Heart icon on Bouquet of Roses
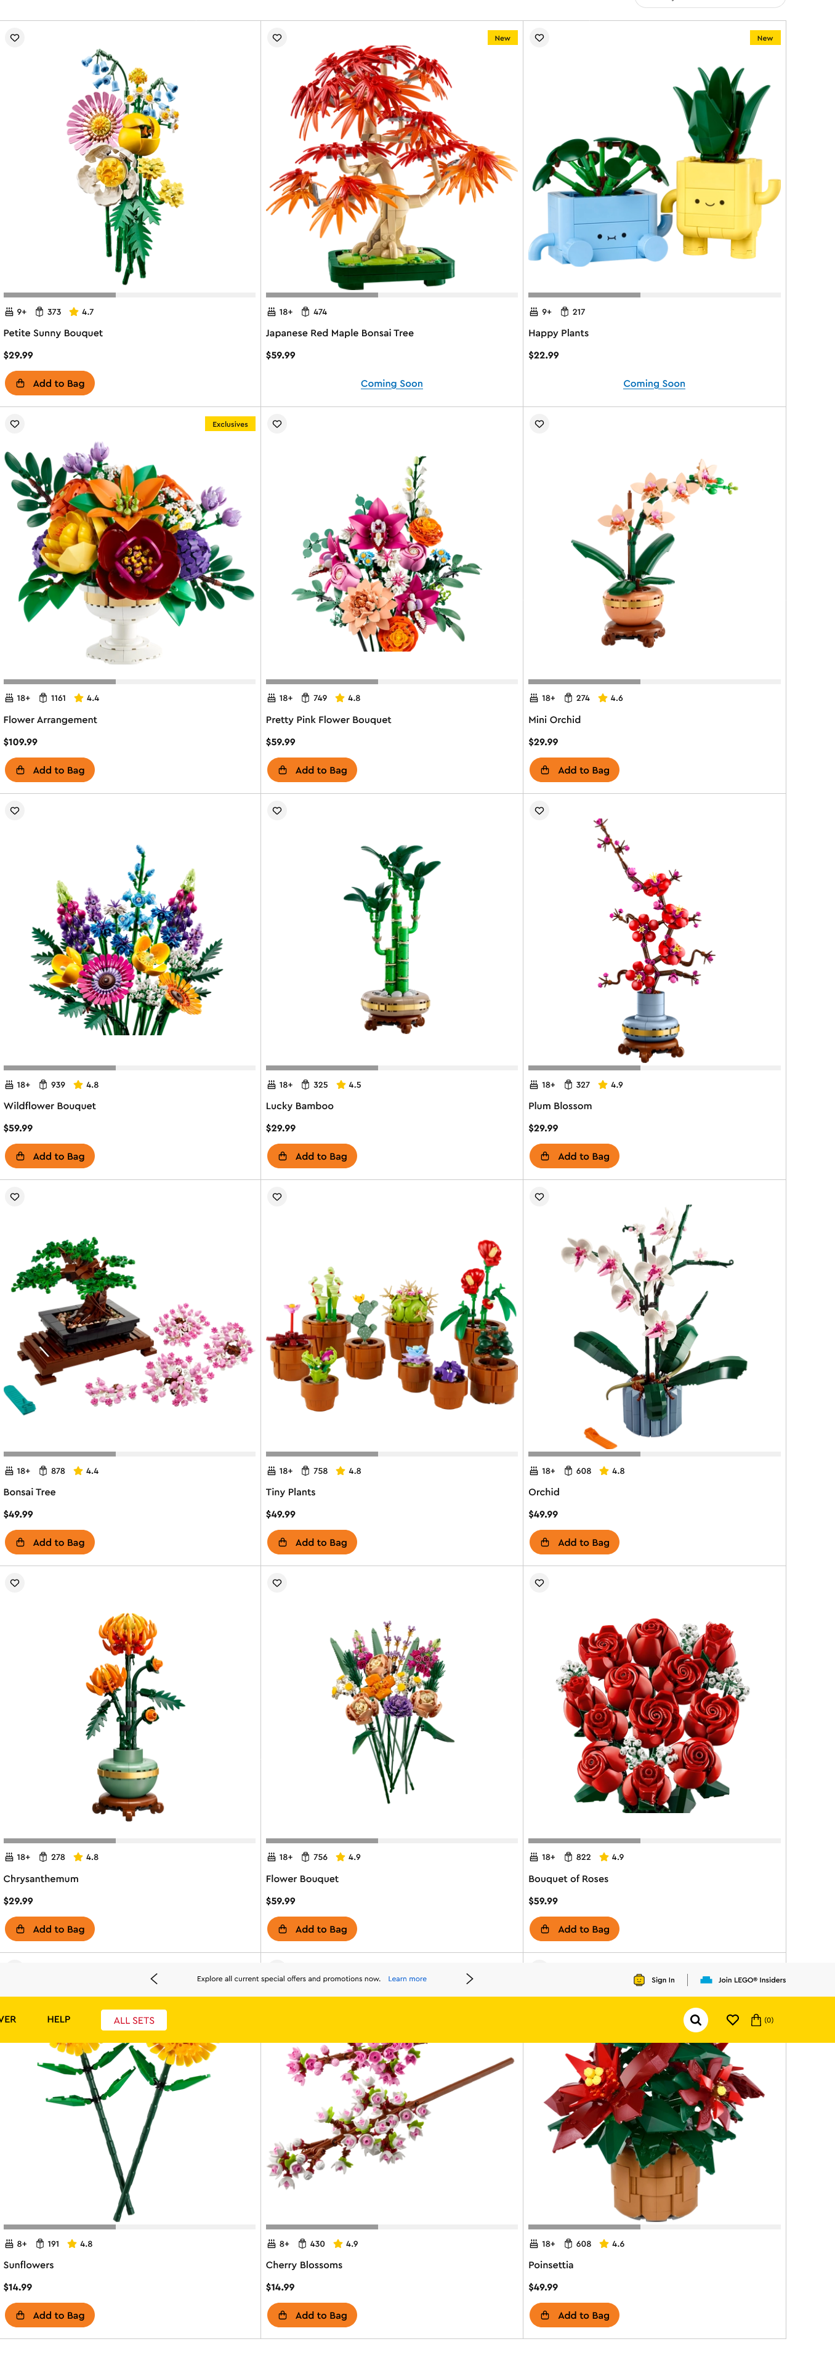Image resolution: width=835 pixels, height=2376 pixels. (540, 1583)
